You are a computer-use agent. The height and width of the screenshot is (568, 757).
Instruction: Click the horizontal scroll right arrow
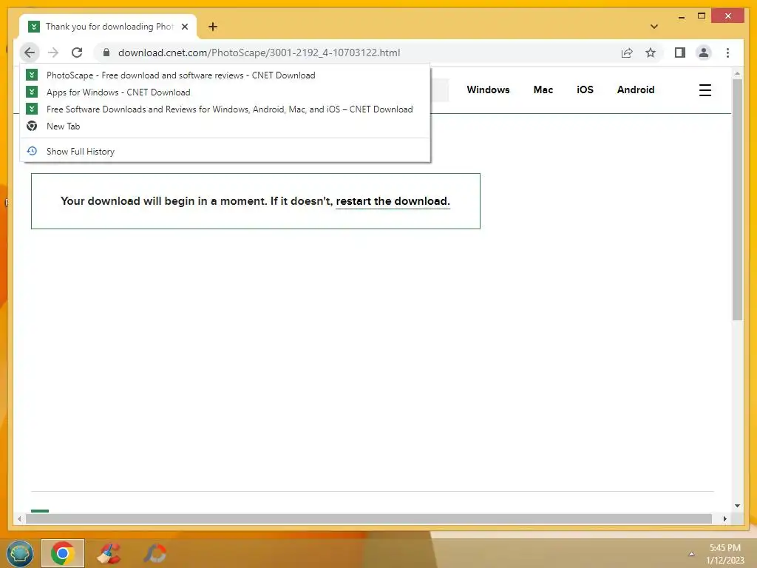click(x=724, y=518)
